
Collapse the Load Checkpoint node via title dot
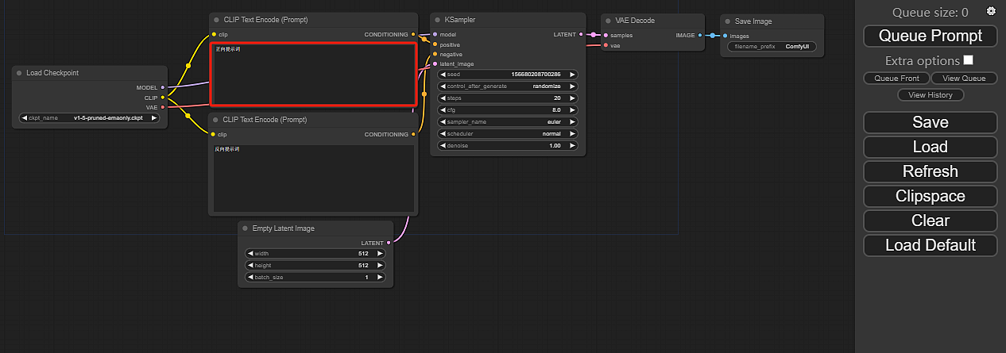19,73
